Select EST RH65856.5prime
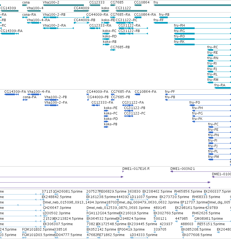The height and width of the screenshot is (239, 231). click(176, 194)
